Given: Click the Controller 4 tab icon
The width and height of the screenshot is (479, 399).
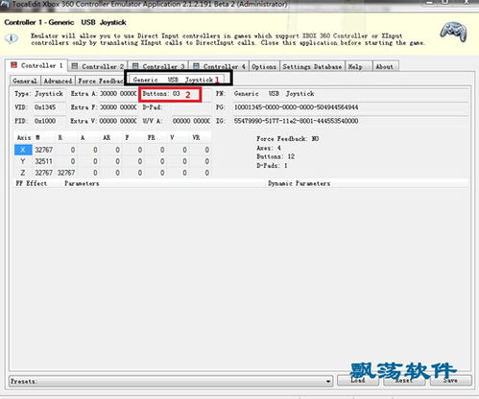Looking at the screenshot, I should (x=196, y=66).
